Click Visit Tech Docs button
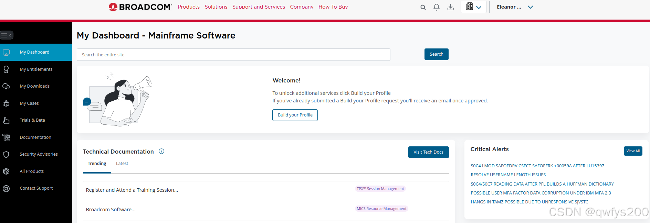The width and height of the screenshot is (650, 223). coord(428,152)
